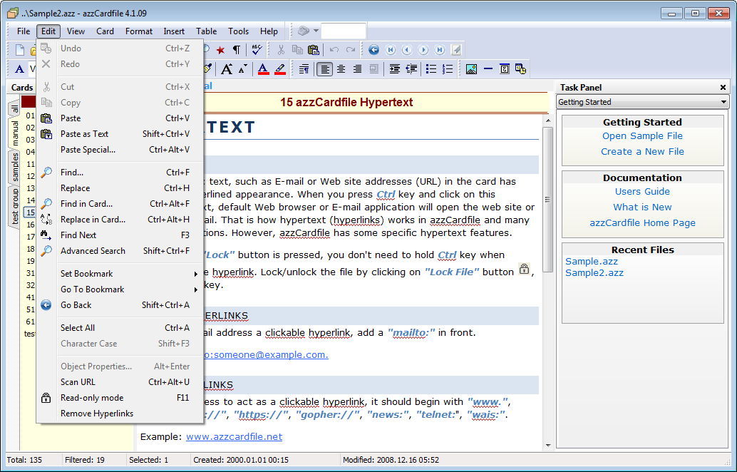Visit the azzCardfile Home Page link
The width and height of the screenshot is (737, 472).
click(642, 223)
